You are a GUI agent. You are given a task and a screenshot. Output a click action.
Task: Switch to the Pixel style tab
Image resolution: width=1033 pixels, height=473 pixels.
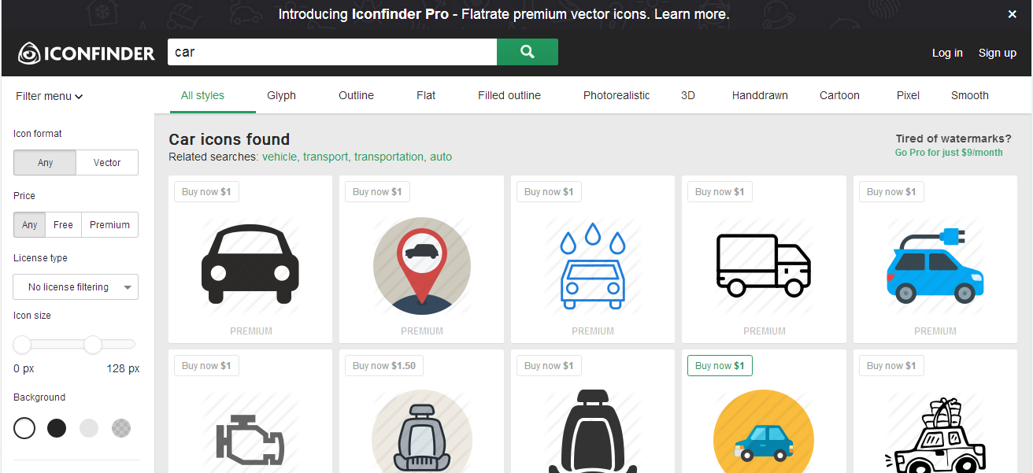[x=908, y=95]
